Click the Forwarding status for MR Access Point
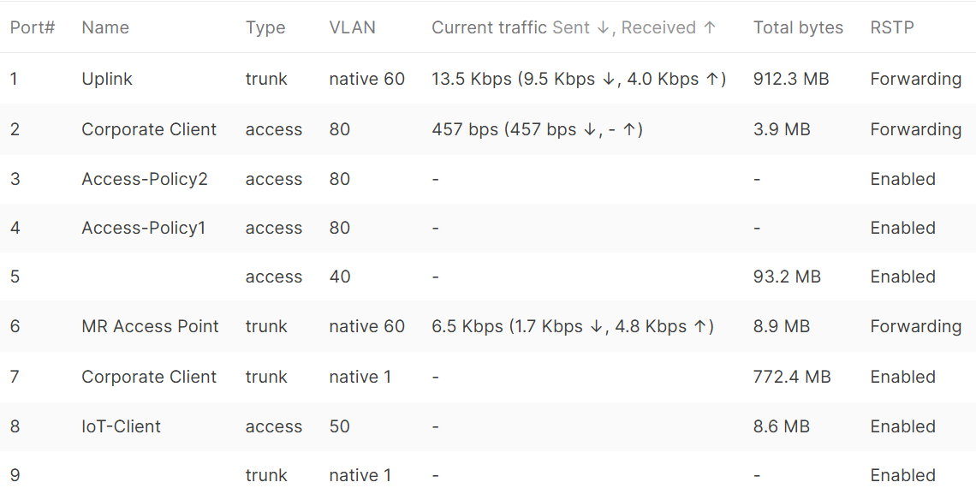976x500 pixels. (x=915, y=326)
